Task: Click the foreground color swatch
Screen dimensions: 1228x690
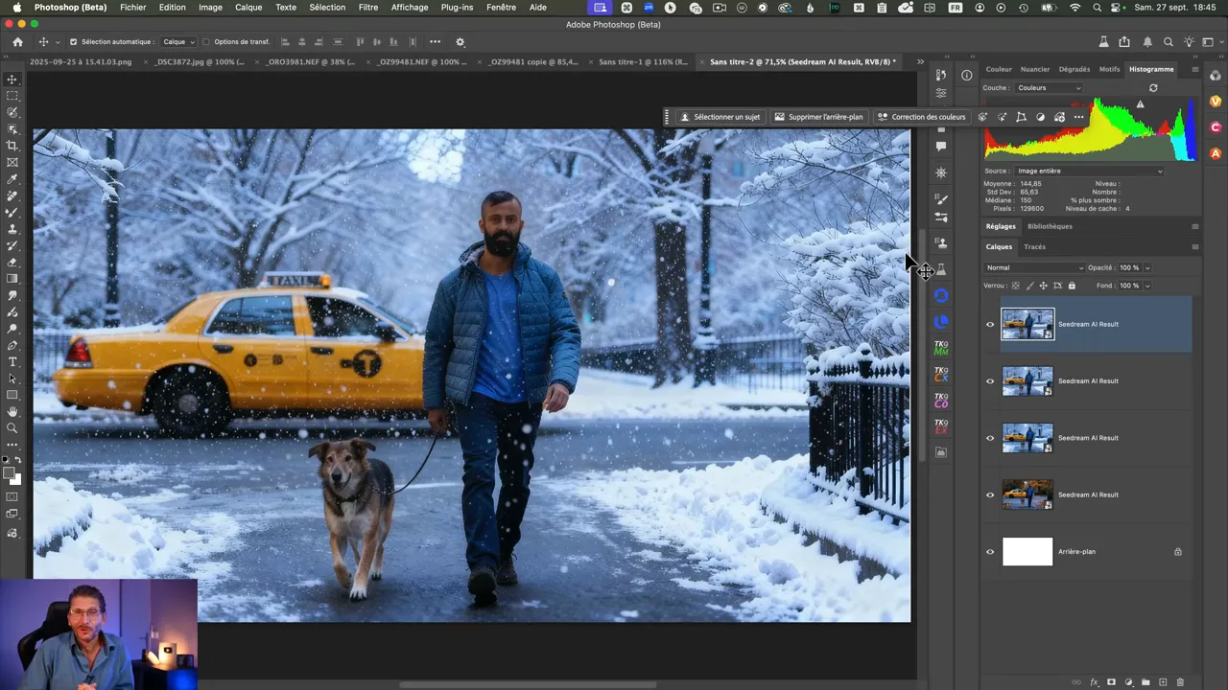Action: tap(10, 473)
